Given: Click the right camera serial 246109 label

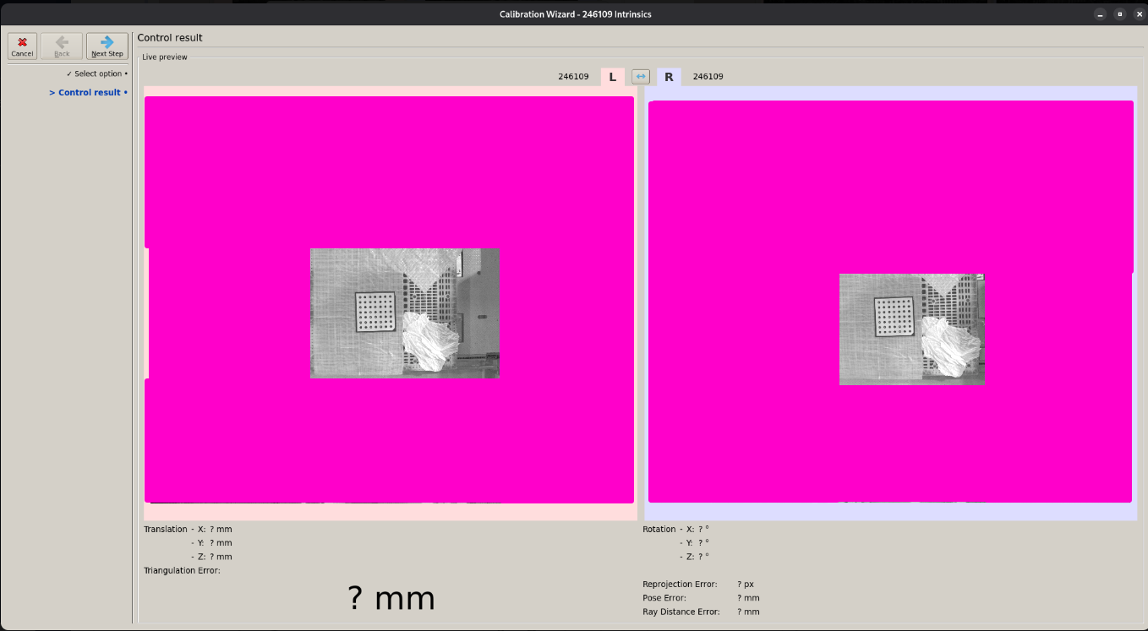Looking at the screenshot, I should 708,77.
